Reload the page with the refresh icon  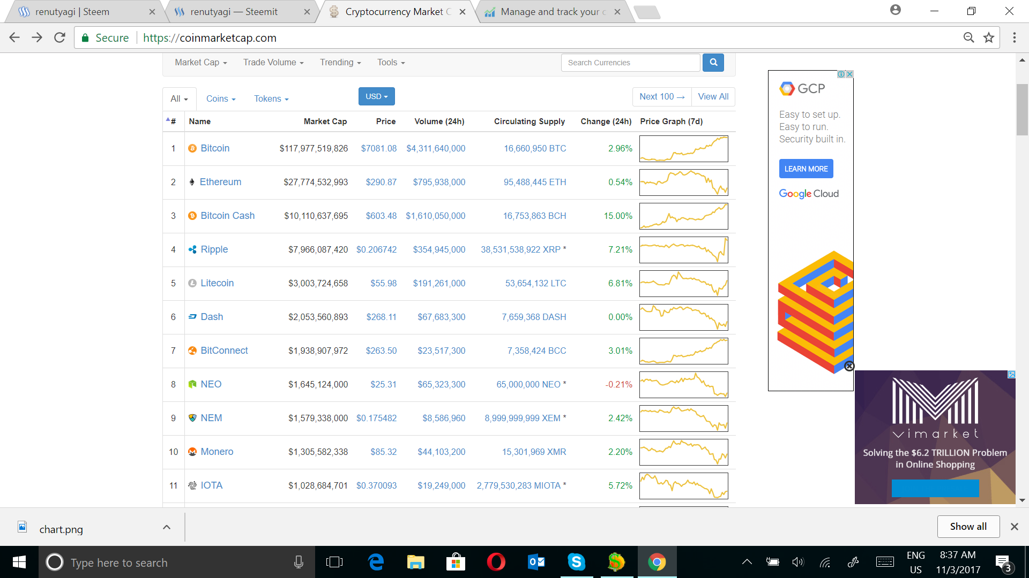click(x=59, y=37)
